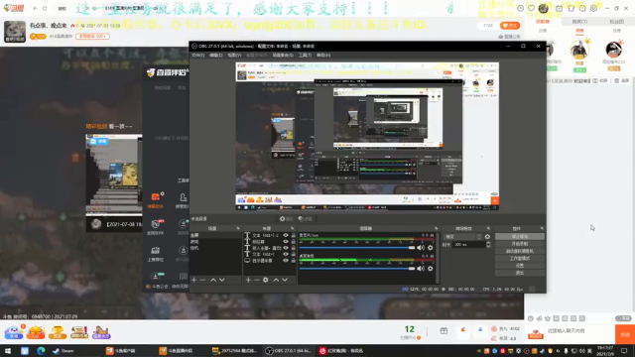Open Microsoft Edge from the taskbar

tap(41, 351)
